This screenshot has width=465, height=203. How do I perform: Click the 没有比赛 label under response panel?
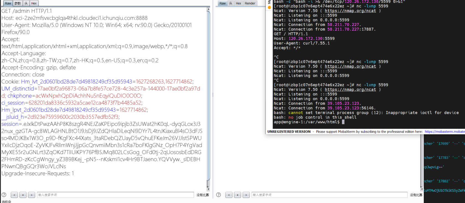point(416,195)
